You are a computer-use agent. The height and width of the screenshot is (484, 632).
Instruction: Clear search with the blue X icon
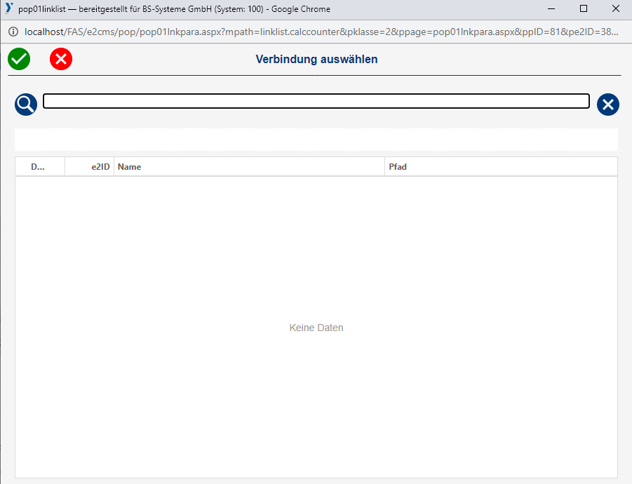607,105
